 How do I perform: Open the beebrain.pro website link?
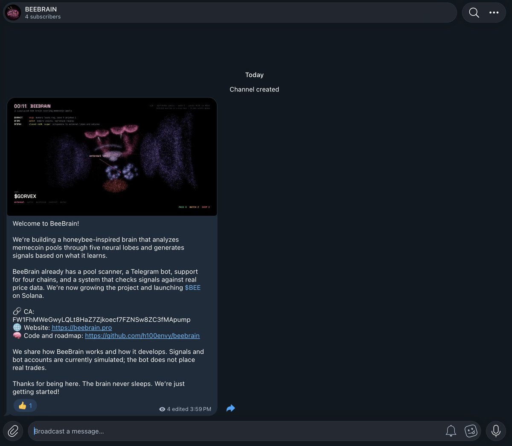[x=82, y=328]
